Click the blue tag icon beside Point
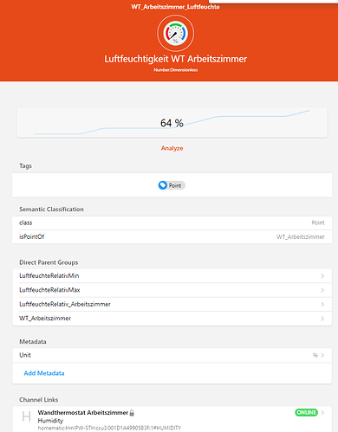The width and height of the screenshot is (338, 432). [x=163, y=185]
